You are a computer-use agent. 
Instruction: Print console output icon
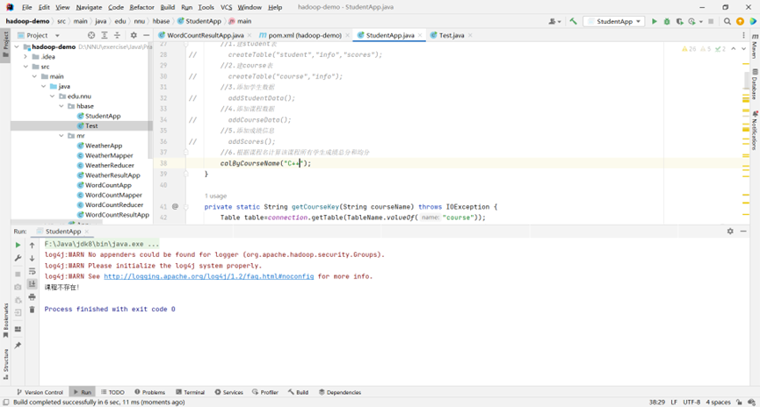[32, 296]
